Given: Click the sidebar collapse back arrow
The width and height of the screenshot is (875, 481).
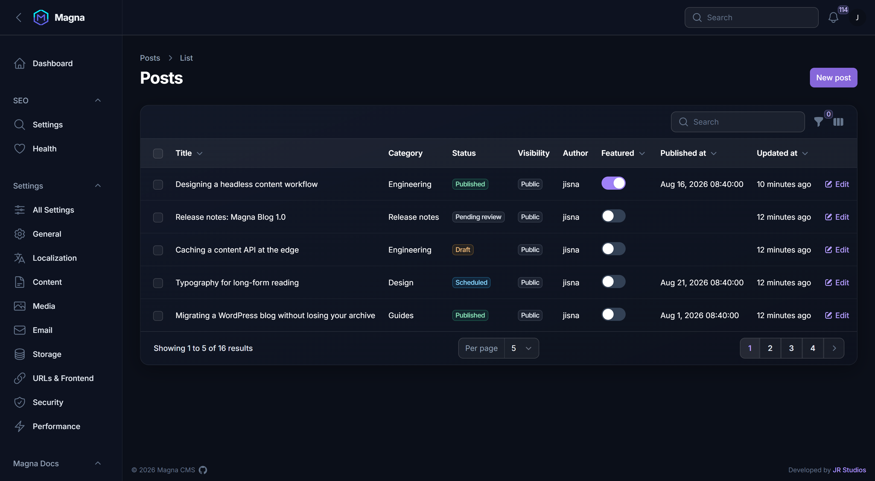Looking at the screenshot, I should pyautogui.click(x=19, y=17).
